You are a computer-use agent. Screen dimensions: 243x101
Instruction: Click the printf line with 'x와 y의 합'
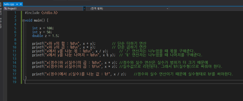(64, 44)
